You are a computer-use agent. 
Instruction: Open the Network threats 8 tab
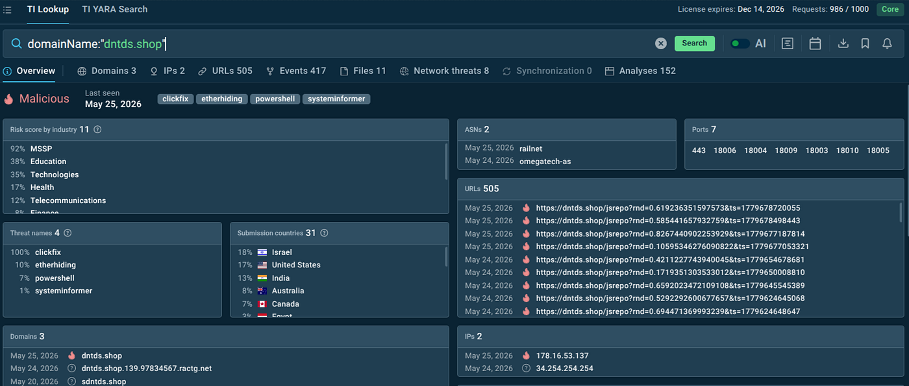tap(444, 71)
